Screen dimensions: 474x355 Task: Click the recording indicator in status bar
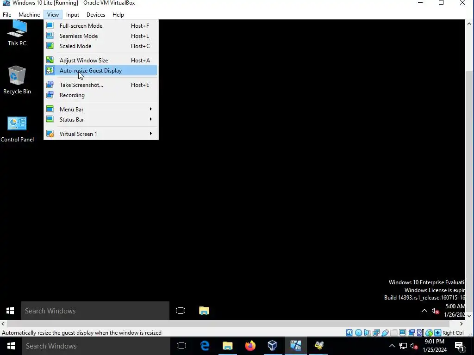pyautogui.click(x=412, y=333)
